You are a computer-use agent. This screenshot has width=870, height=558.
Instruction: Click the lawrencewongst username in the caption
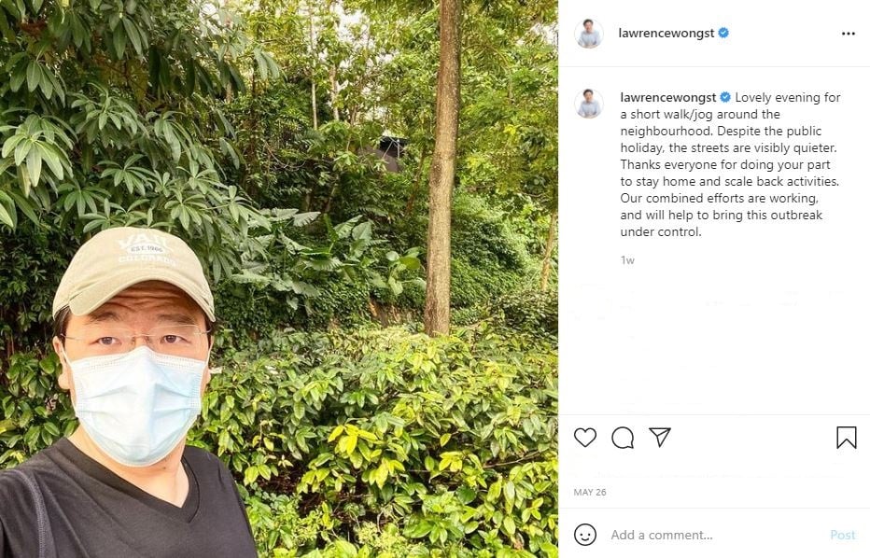pos(667,97)
